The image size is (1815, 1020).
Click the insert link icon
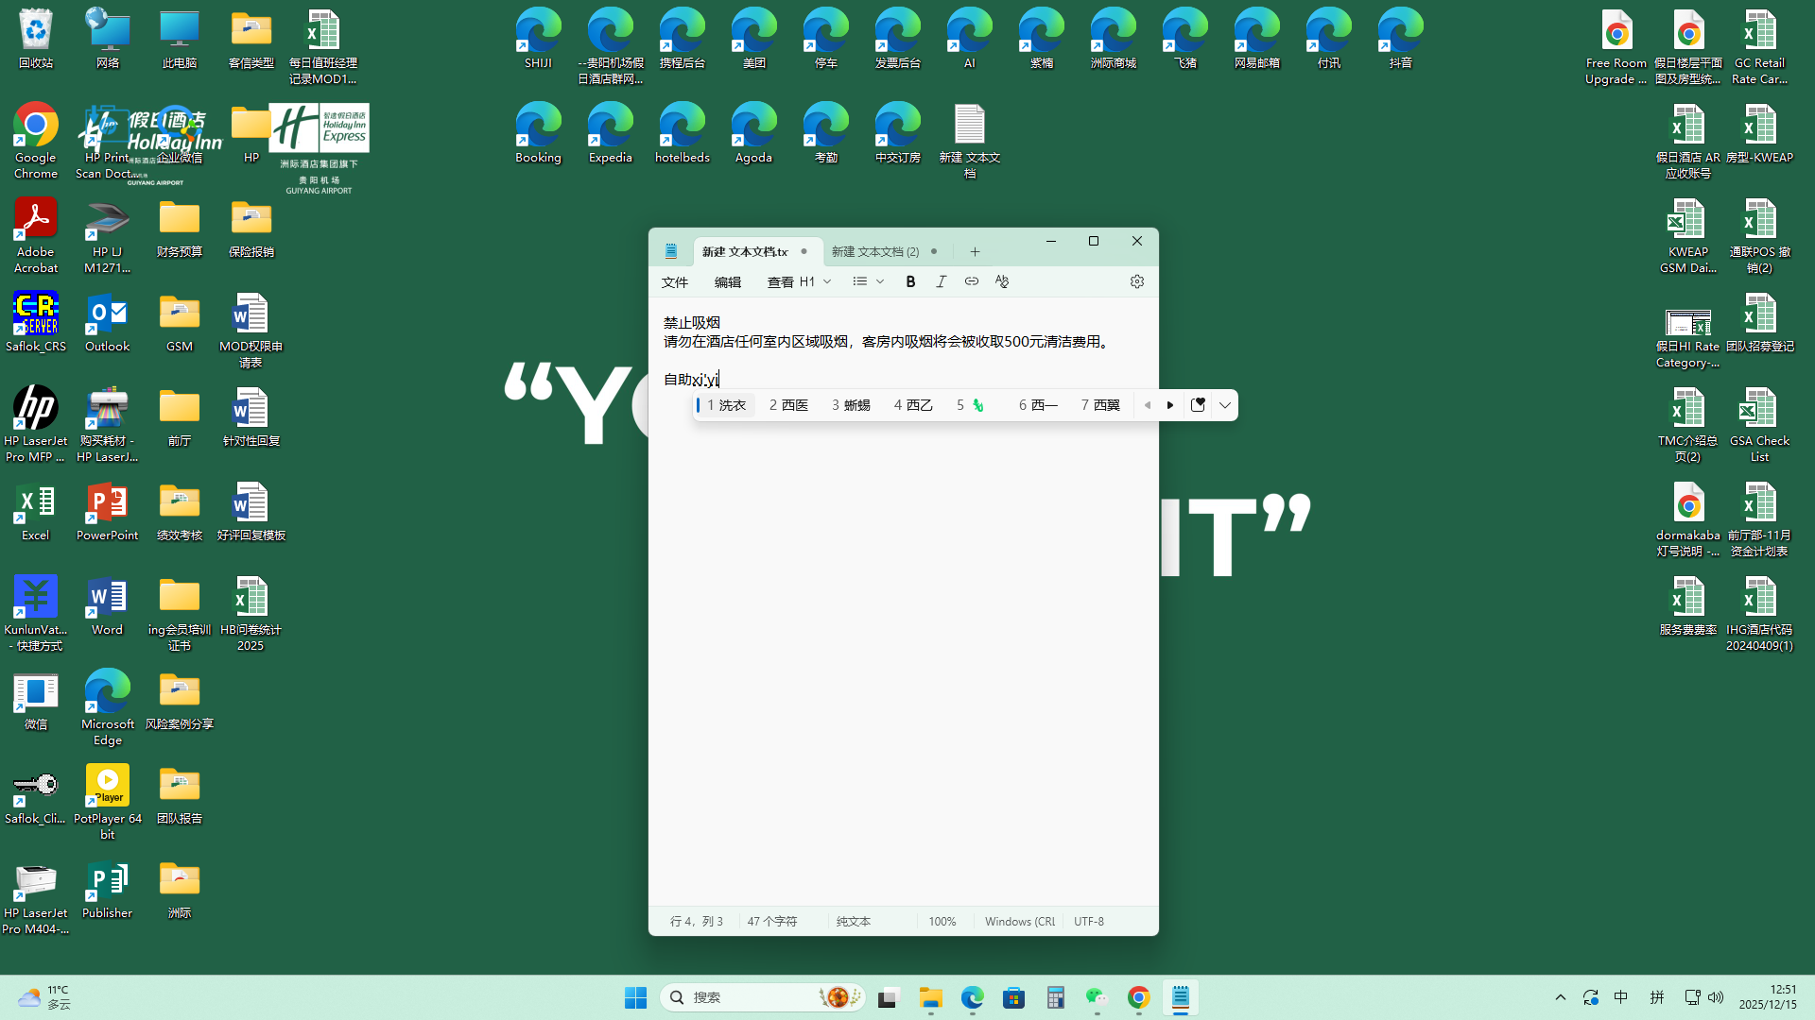click(x=971, y=281)
